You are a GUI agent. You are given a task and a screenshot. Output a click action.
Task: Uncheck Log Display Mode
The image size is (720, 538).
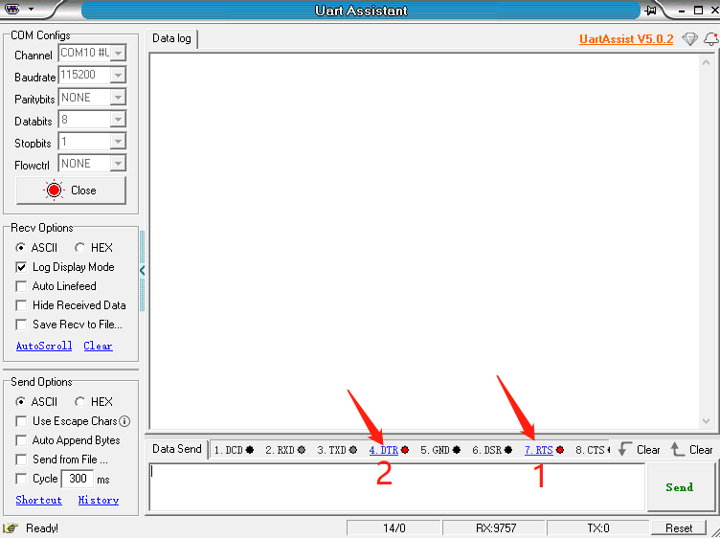[x=21, y=267]
